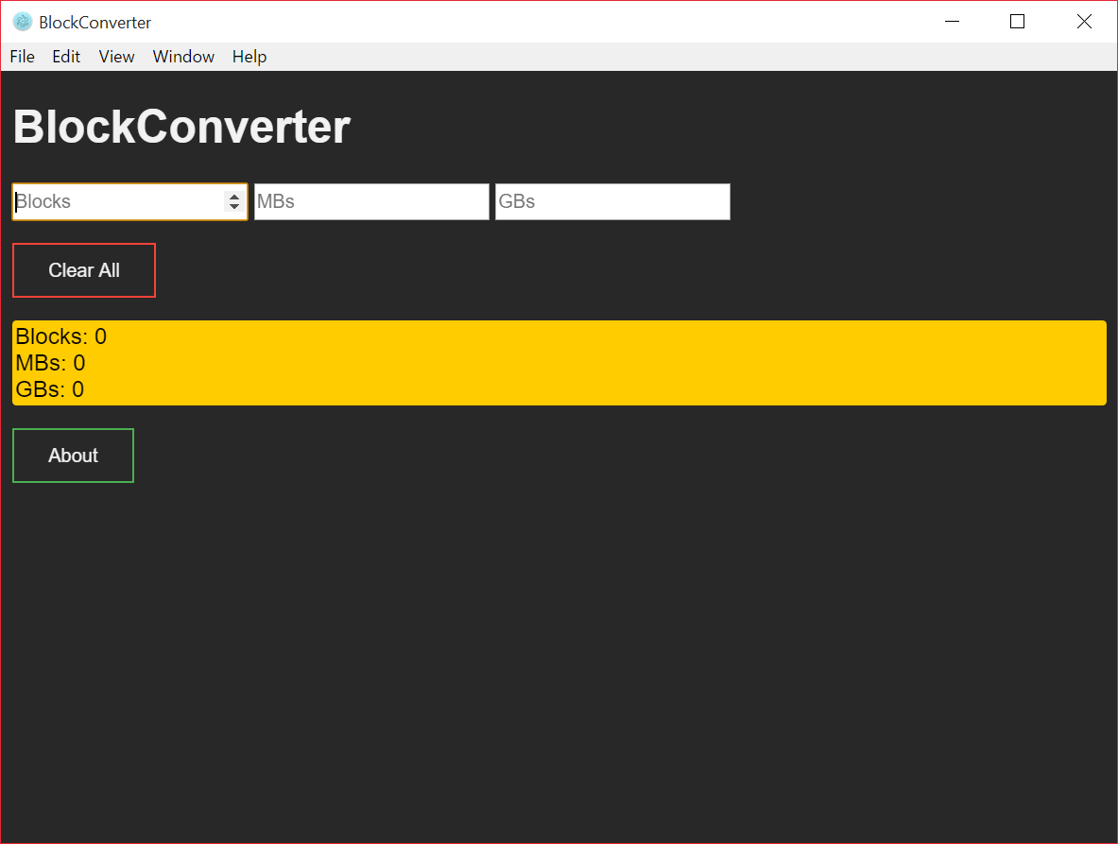The image size is (1118, 844).
Task: Open the Help menu
Action: pyautogui.click(x=249, y=57)
